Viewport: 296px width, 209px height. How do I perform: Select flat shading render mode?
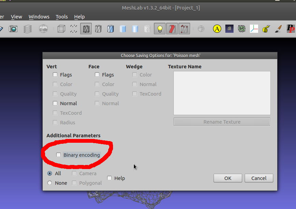(123, 29)
